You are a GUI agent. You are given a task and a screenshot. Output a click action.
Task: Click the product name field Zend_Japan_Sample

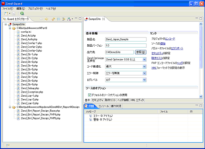point(126,39)
